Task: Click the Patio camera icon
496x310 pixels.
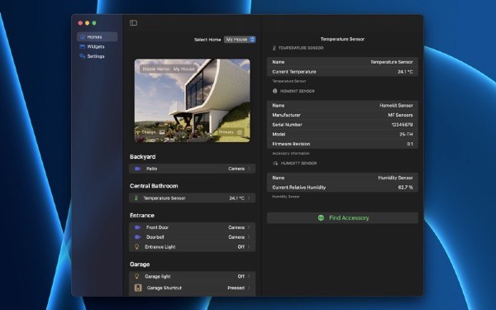Action: (x=137, y=169)
